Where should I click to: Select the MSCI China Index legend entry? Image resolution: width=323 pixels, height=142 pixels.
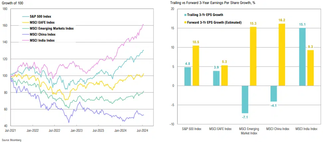43,35
